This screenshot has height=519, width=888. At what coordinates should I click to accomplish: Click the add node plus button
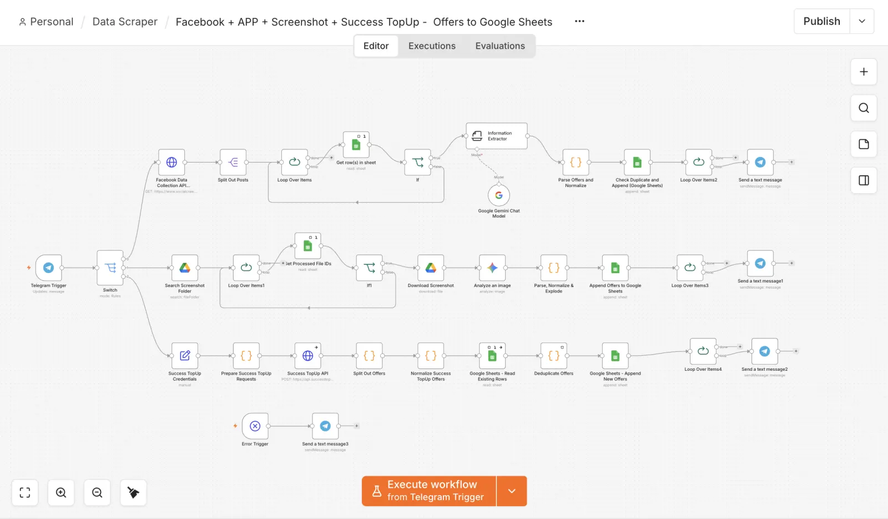[864, 72]
